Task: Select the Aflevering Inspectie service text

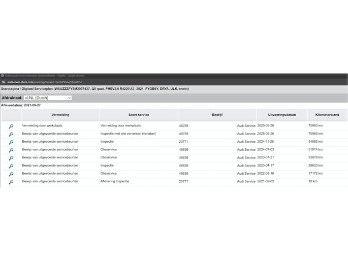Action: point(115,181)
